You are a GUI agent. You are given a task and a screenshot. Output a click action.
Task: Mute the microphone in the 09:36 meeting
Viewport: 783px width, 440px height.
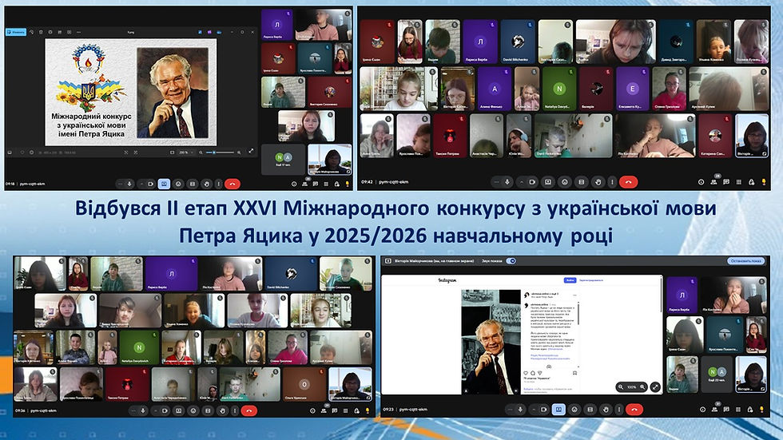point(143,410)
